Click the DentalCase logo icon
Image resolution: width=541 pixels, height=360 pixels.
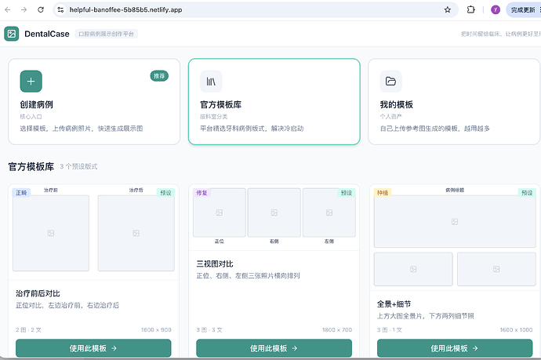12,34
